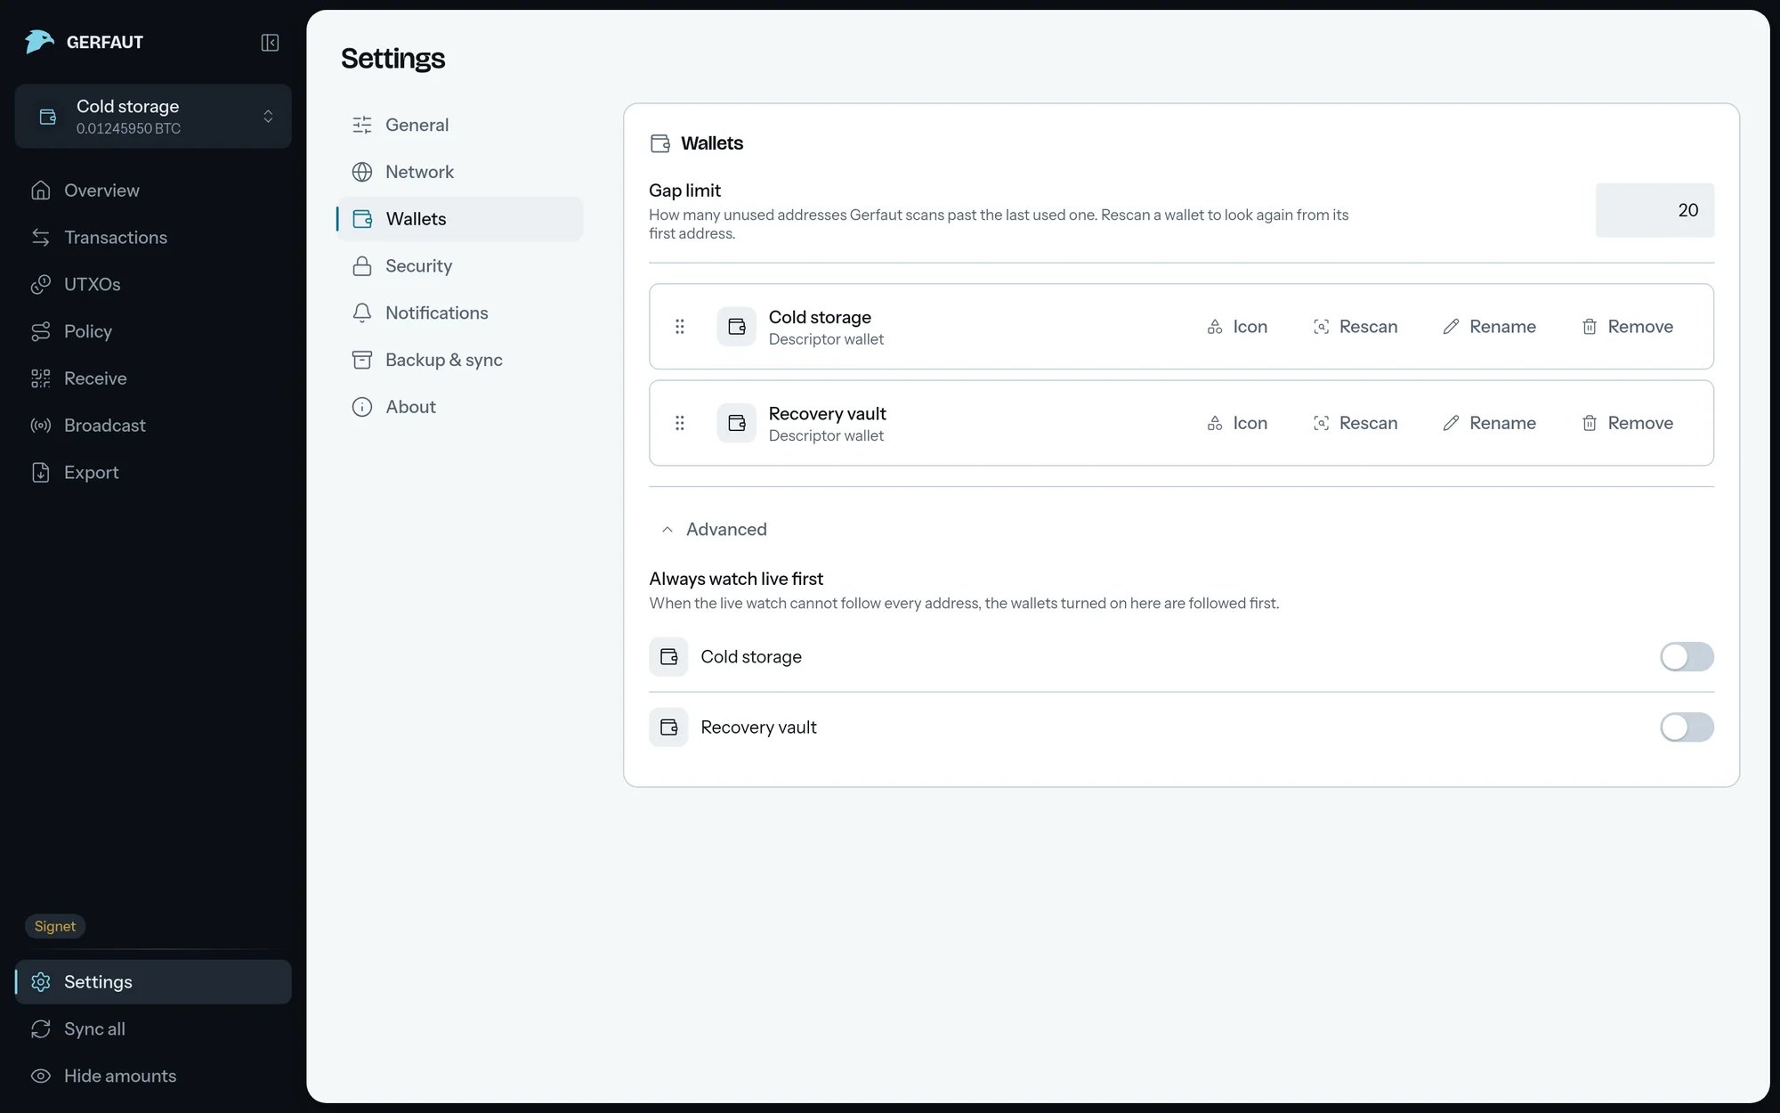
Task: Rename the Cold storage wallet
Action: click(1490, 327)
